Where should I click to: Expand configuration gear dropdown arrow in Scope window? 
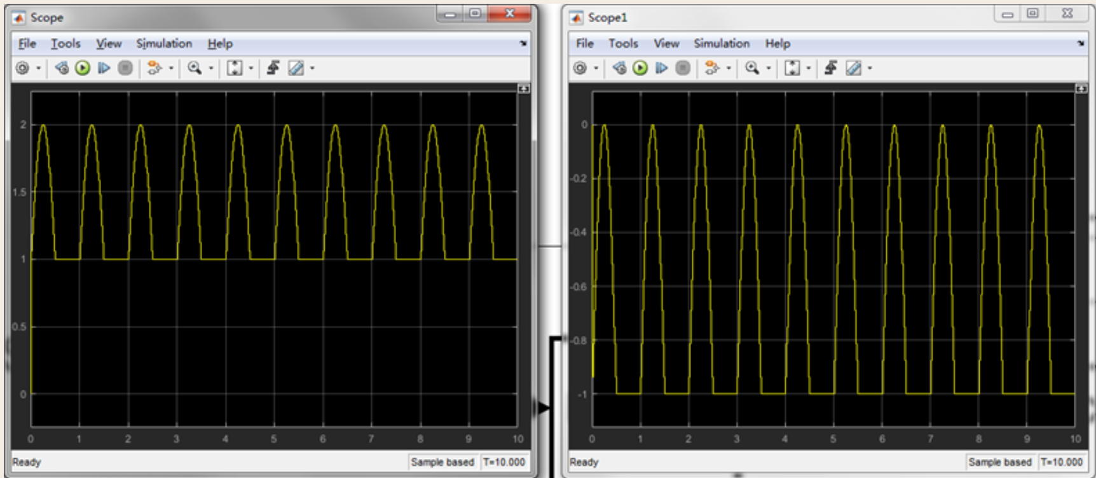[39, 68]
